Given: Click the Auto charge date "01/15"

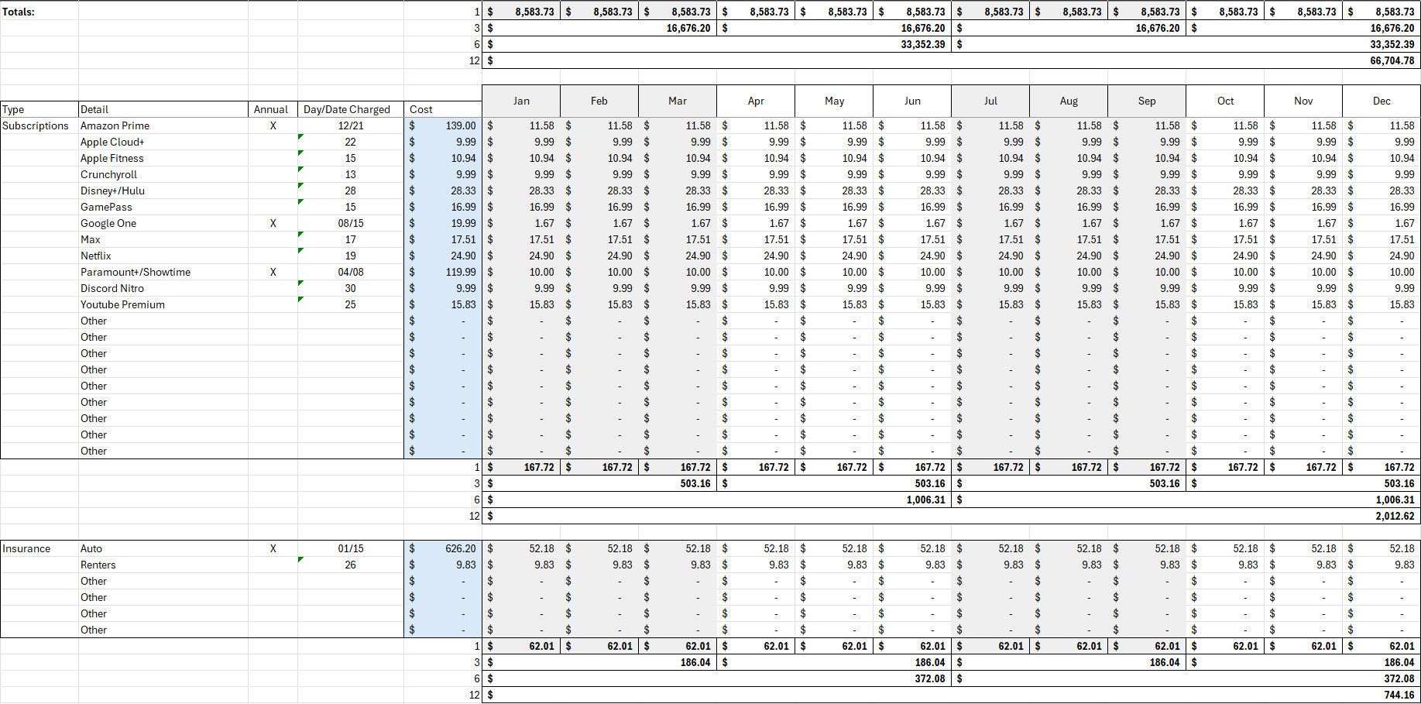Looking at the screenshot, I should 350,548.
